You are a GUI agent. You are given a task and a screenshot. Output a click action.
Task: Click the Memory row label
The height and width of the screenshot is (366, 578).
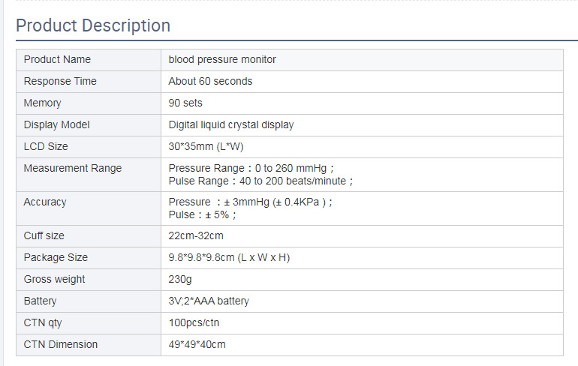[x=42, y=103]
